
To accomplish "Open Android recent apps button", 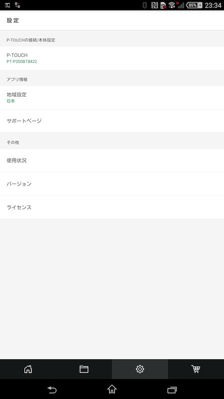I will tap(172, 390).
